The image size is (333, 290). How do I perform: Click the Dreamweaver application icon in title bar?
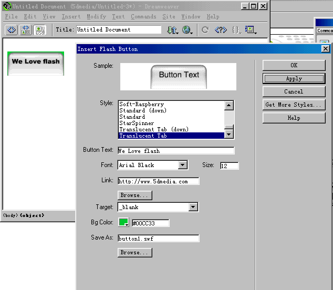(7, 6)
